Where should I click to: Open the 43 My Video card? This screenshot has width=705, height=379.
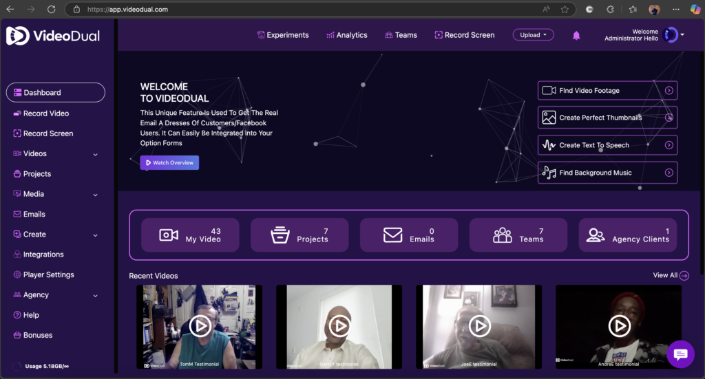tap(190, 235)
